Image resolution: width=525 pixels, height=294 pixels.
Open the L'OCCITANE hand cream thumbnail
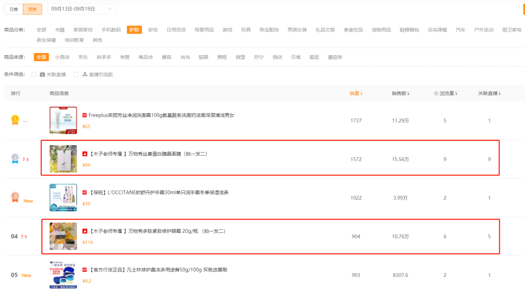(63, 197)
